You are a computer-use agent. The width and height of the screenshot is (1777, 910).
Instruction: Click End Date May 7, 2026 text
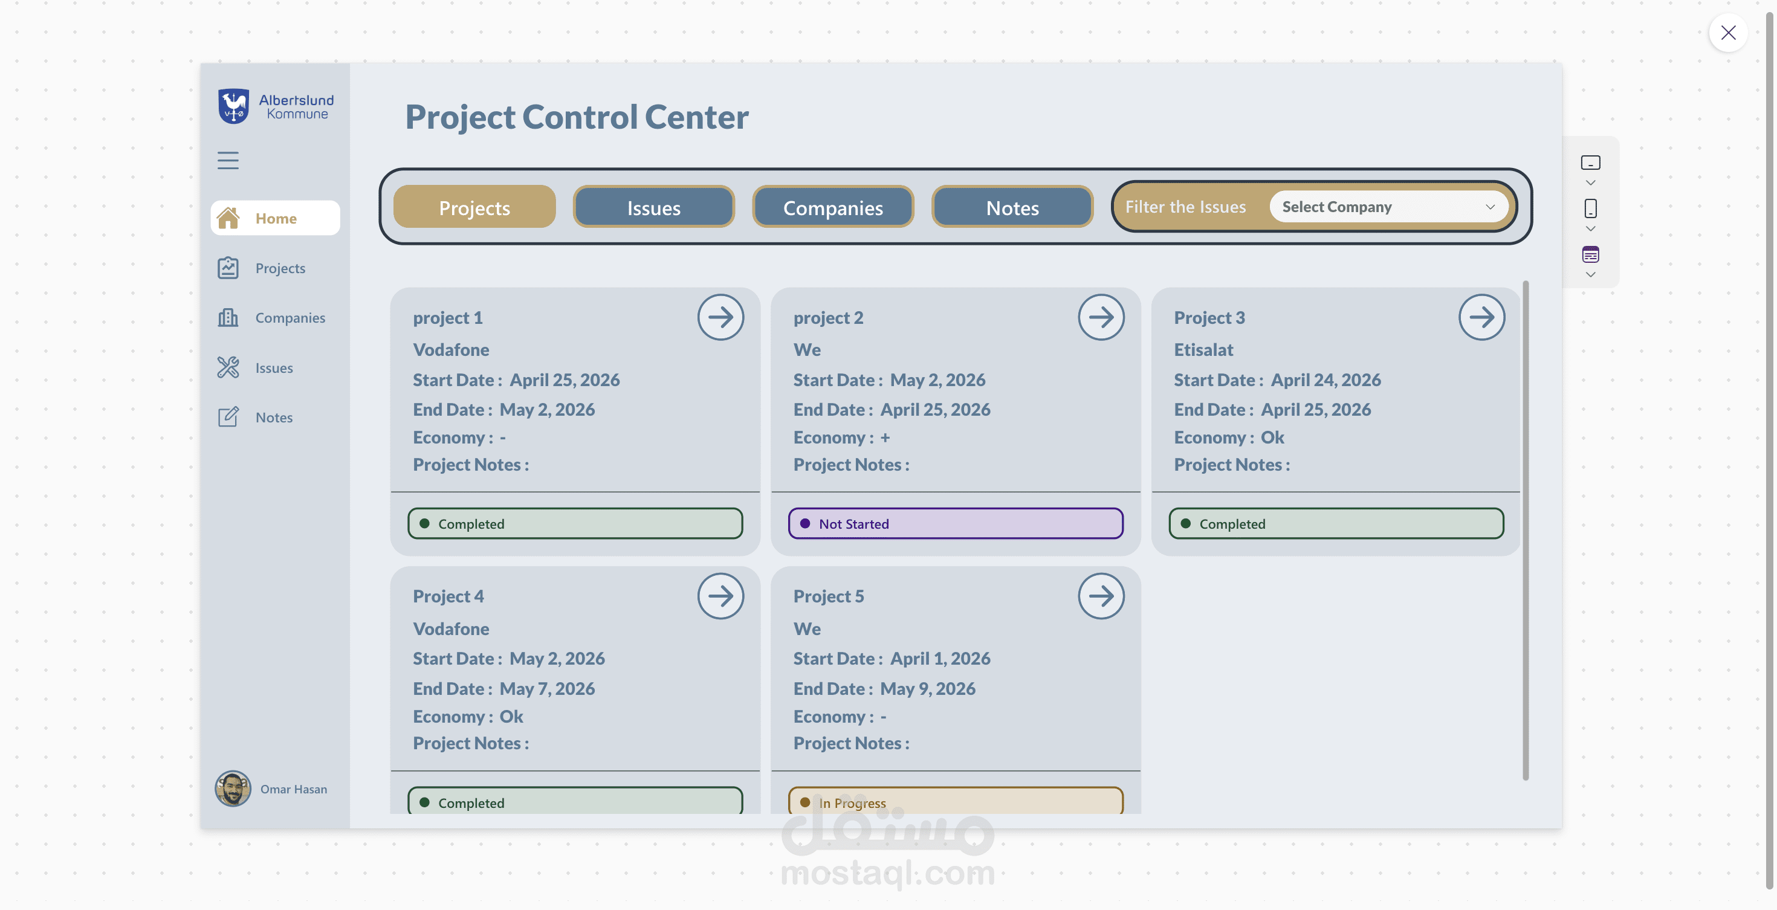(503, 689)
